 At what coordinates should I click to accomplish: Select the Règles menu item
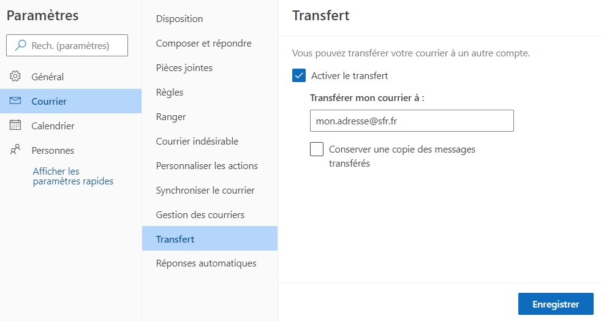coord(170,93)
